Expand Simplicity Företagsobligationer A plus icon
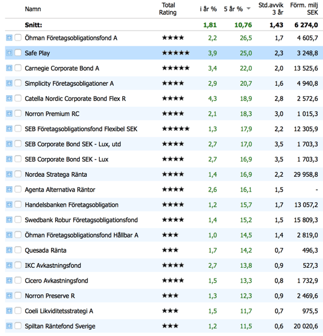The height and width of the screenshot is (336, 323). pos(9,83)
